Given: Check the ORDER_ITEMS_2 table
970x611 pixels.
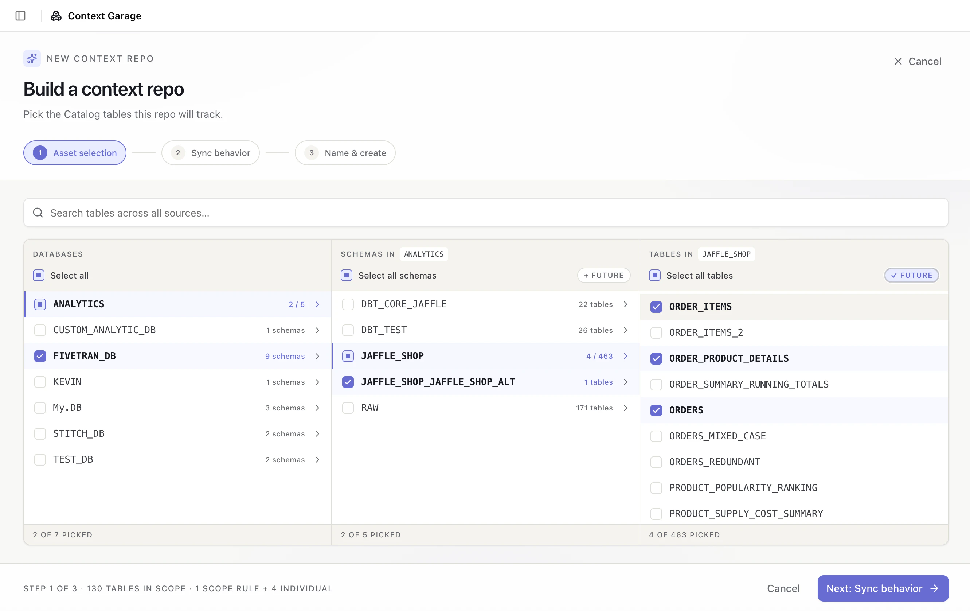Looking at the screenshot, I should point(656,332).
